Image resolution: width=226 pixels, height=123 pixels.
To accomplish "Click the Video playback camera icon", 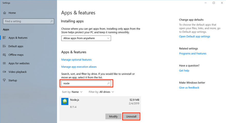I will pos(4,72).
